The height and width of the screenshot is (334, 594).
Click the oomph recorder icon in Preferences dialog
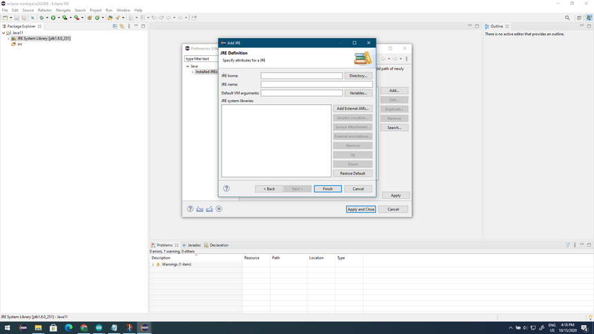tap(219, 209)
